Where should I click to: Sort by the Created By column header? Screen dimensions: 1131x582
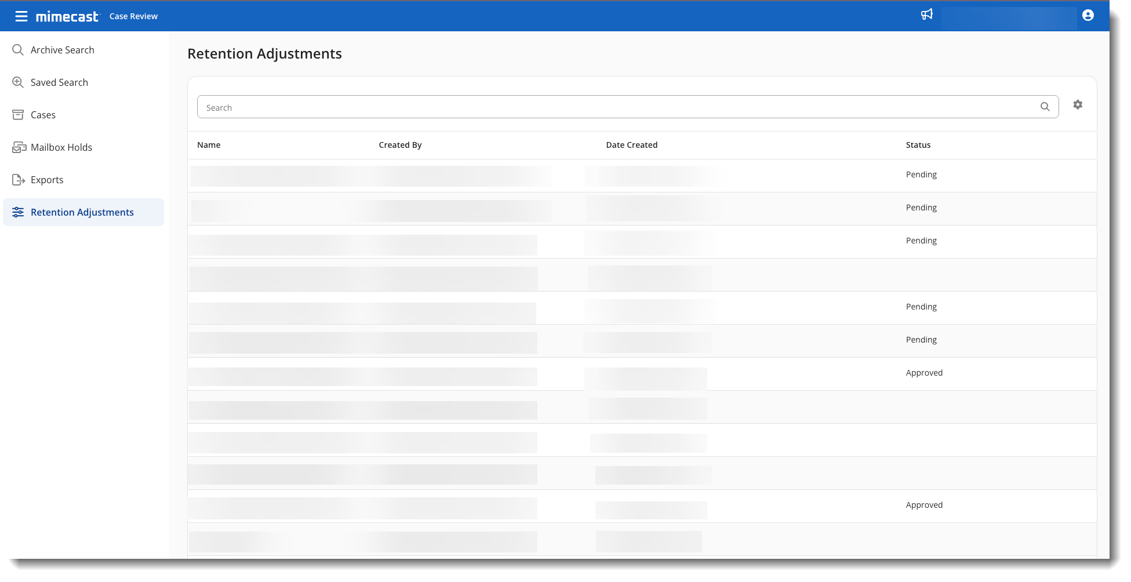click(400, 145)
